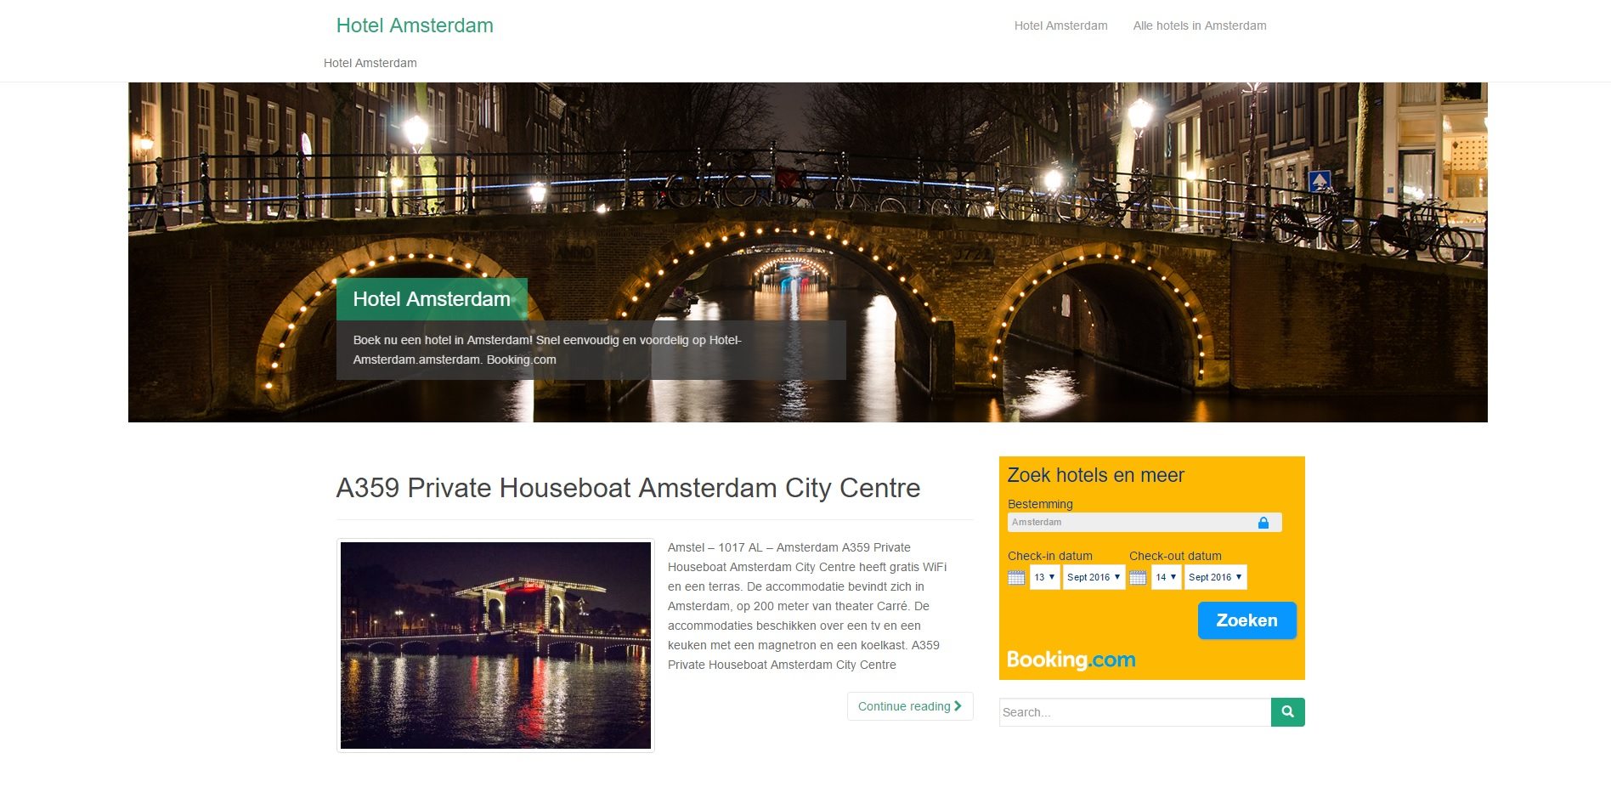The height and width of the screenshot is (804, 1611).
Task: Click the blue Zoeken button
Action: click(x=1246, y=620)
